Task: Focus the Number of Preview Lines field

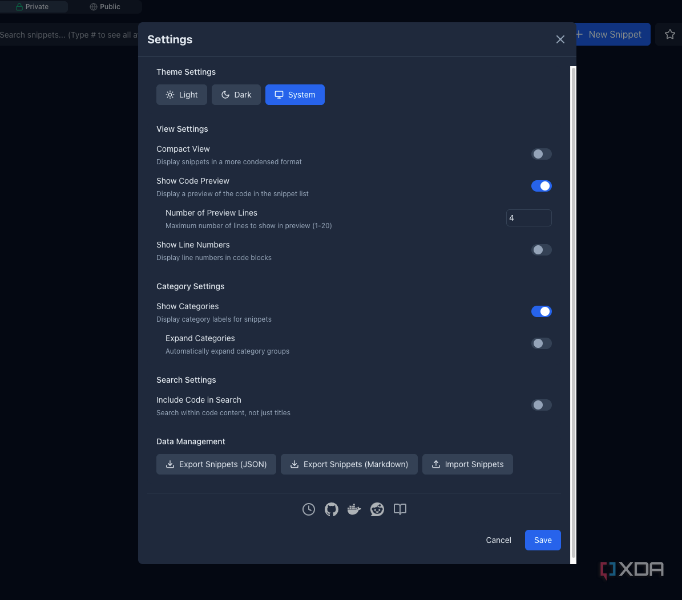Action: pyautogui.click(x=528, y=218)
